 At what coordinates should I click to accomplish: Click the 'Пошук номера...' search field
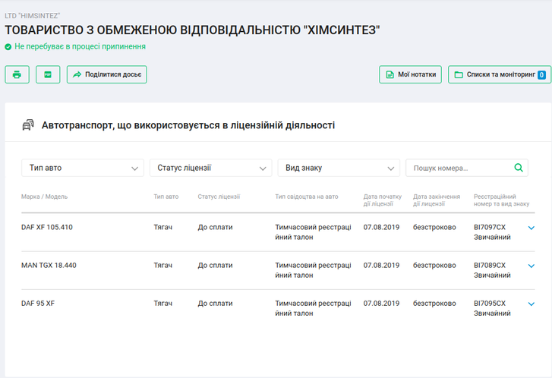467,168
